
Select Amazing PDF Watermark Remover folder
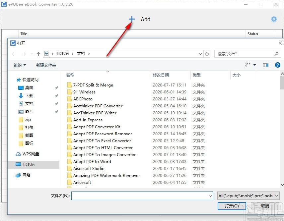107,175
